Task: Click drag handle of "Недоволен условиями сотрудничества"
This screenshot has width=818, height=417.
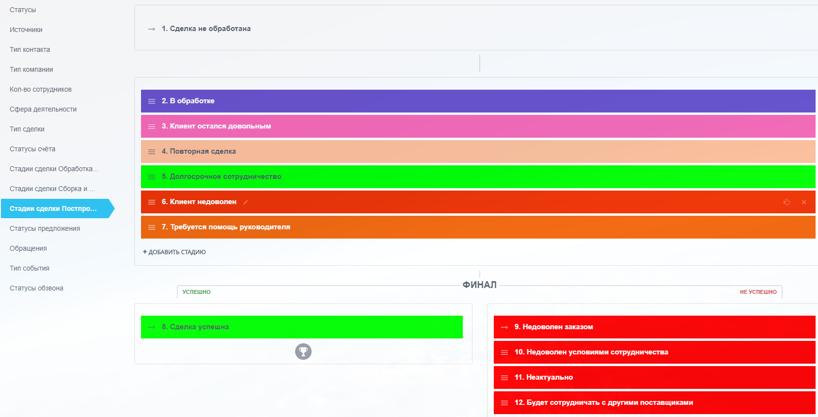Action: pos(504,353)
